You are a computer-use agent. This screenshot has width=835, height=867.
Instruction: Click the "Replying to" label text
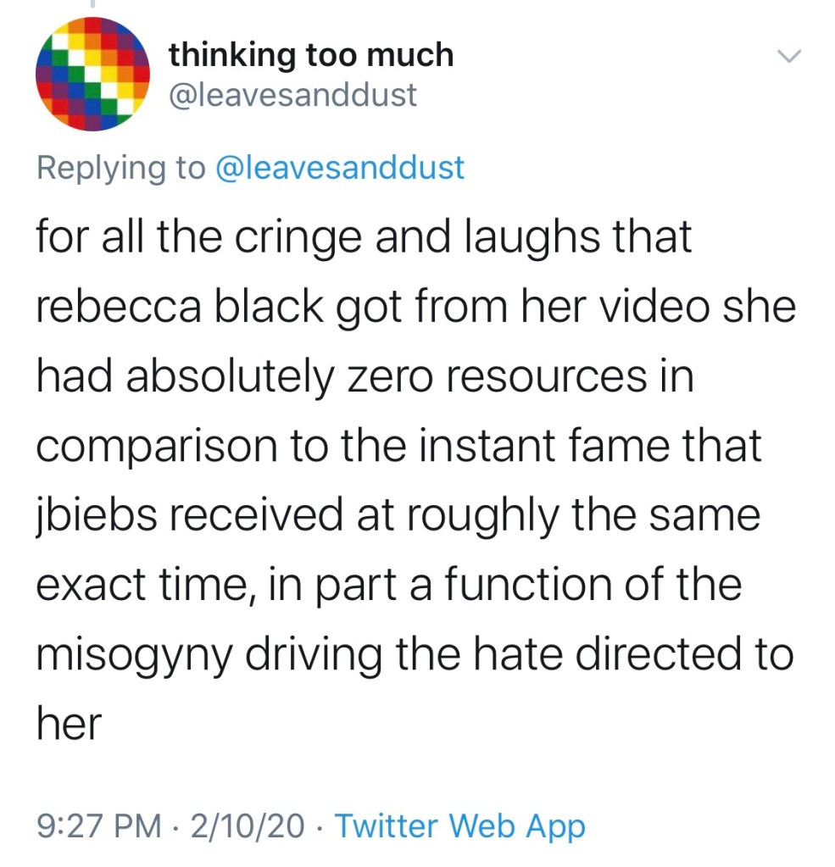tap(120, 167)
